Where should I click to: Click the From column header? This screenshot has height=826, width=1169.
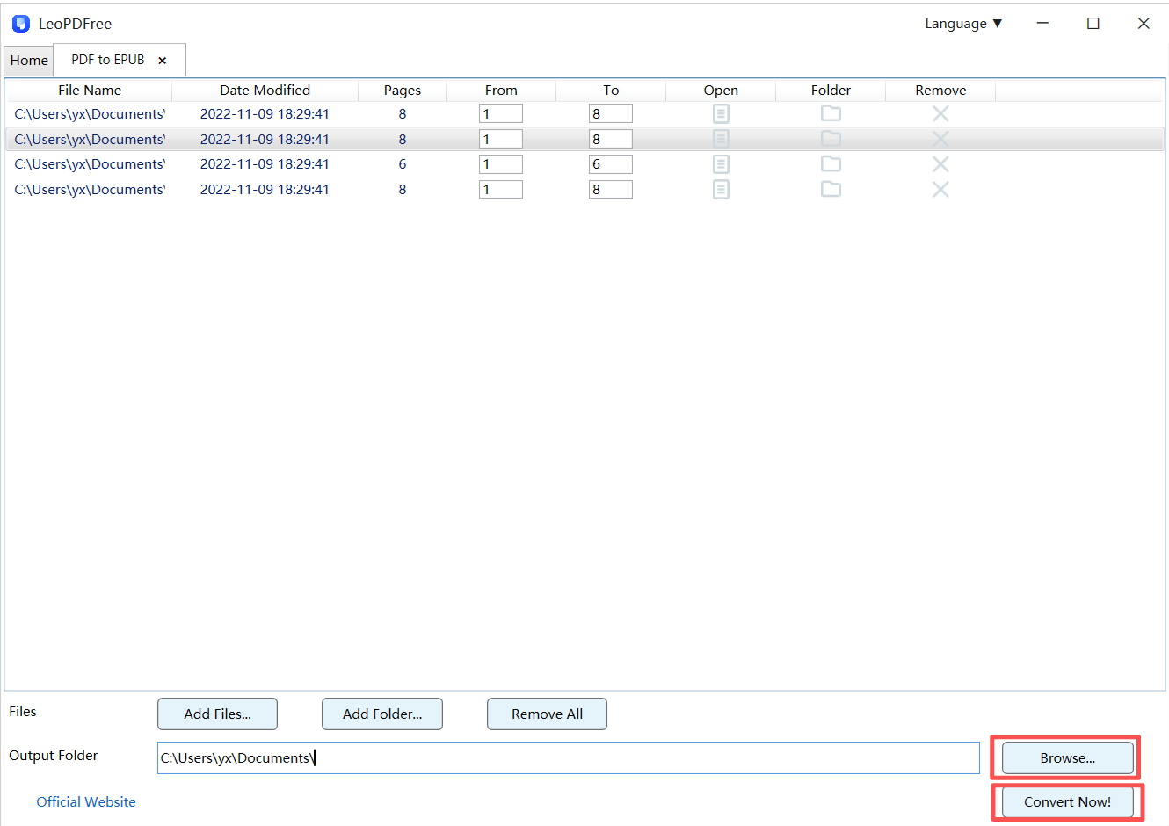pos(501,91)
